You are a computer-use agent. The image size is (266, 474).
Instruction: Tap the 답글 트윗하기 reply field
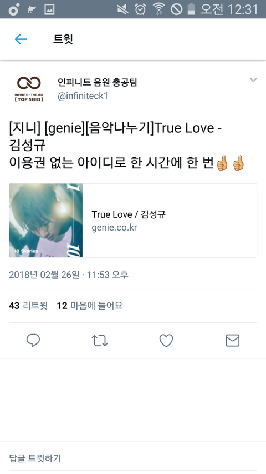133,458
